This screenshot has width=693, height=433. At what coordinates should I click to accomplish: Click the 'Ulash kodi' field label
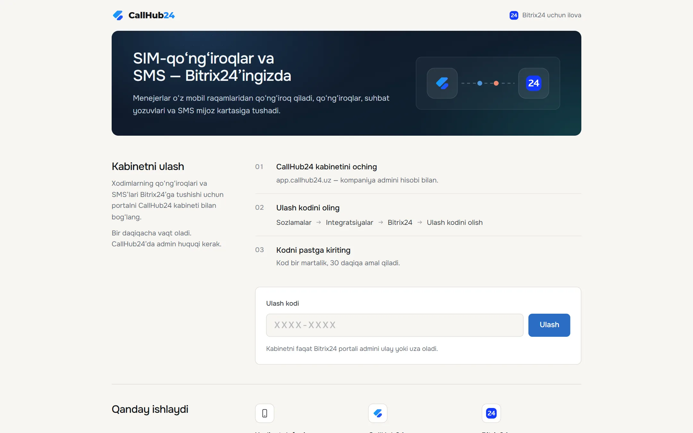[x=282, y=303]
